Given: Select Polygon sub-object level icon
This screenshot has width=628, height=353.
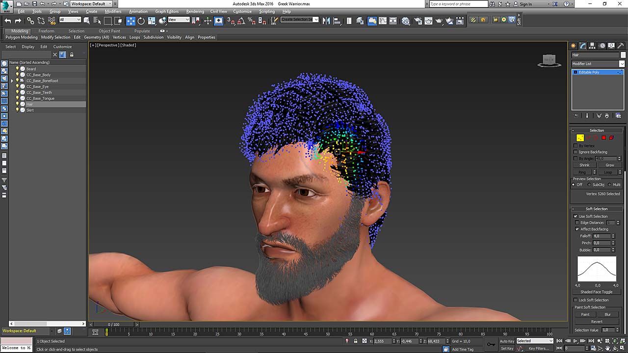Looking at the screenshot, I should coord(604,138).
